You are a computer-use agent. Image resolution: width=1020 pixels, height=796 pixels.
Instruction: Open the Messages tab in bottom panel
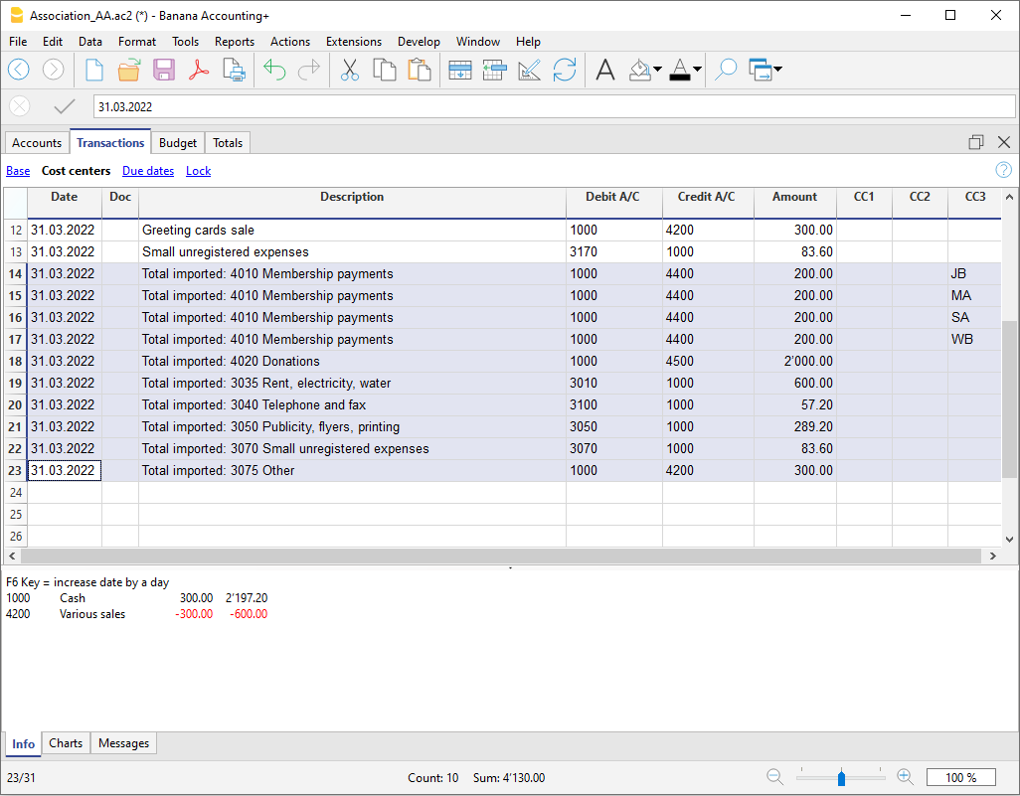(x=123, y=743)
